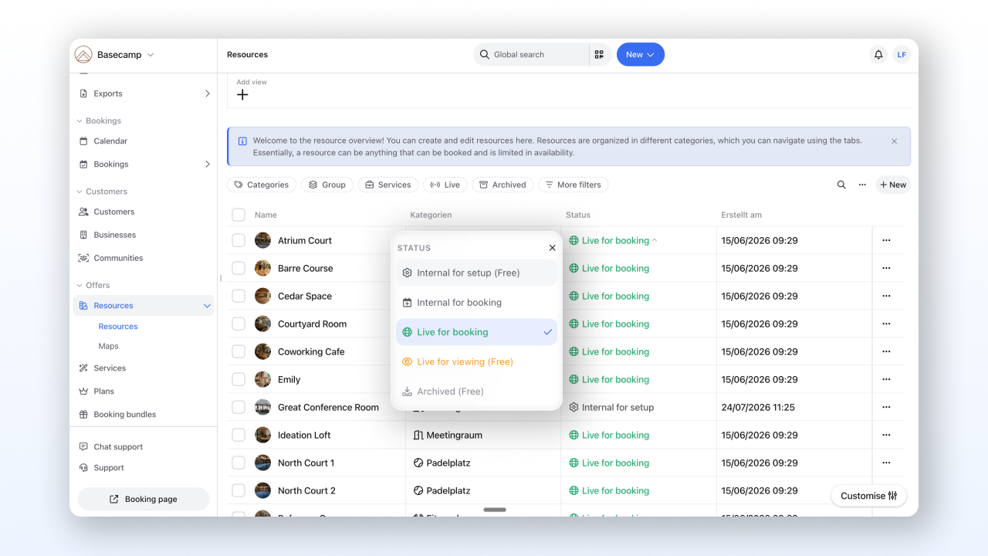The image size is (988, 556).
Task: Filter by Categories chip
Action: pos(262,185)
